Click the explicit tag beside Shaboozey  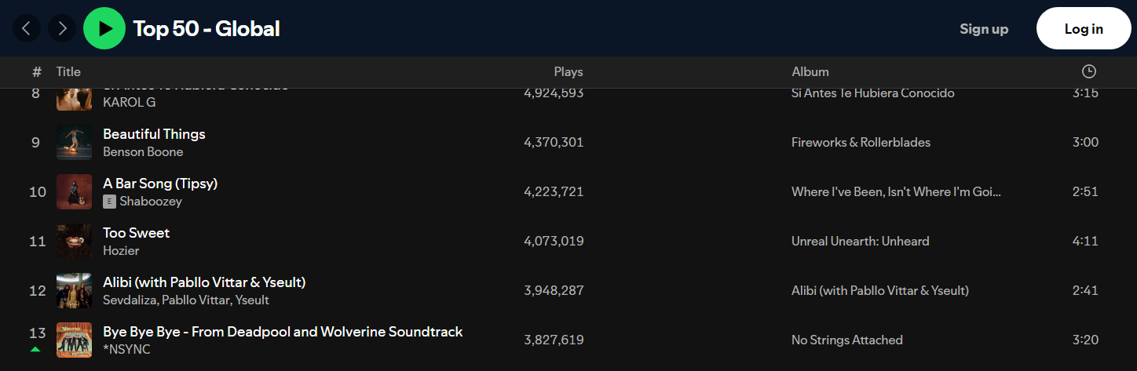(109, 202)
